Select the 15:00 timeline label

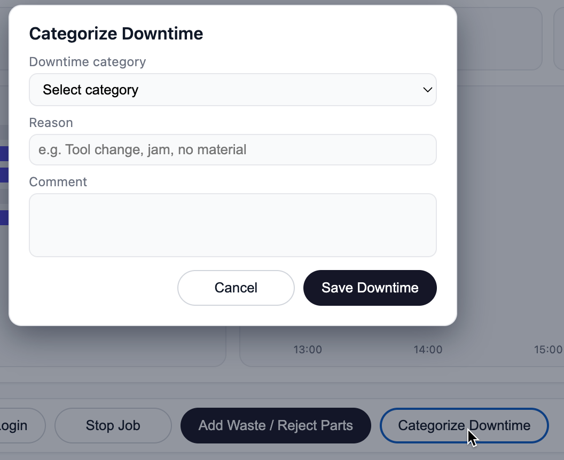pyautogui.click(x=548, y=350)
